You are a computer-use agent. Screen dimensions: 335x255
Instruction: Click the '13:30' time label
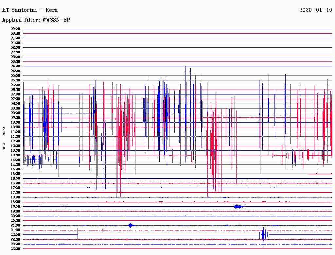15,155
